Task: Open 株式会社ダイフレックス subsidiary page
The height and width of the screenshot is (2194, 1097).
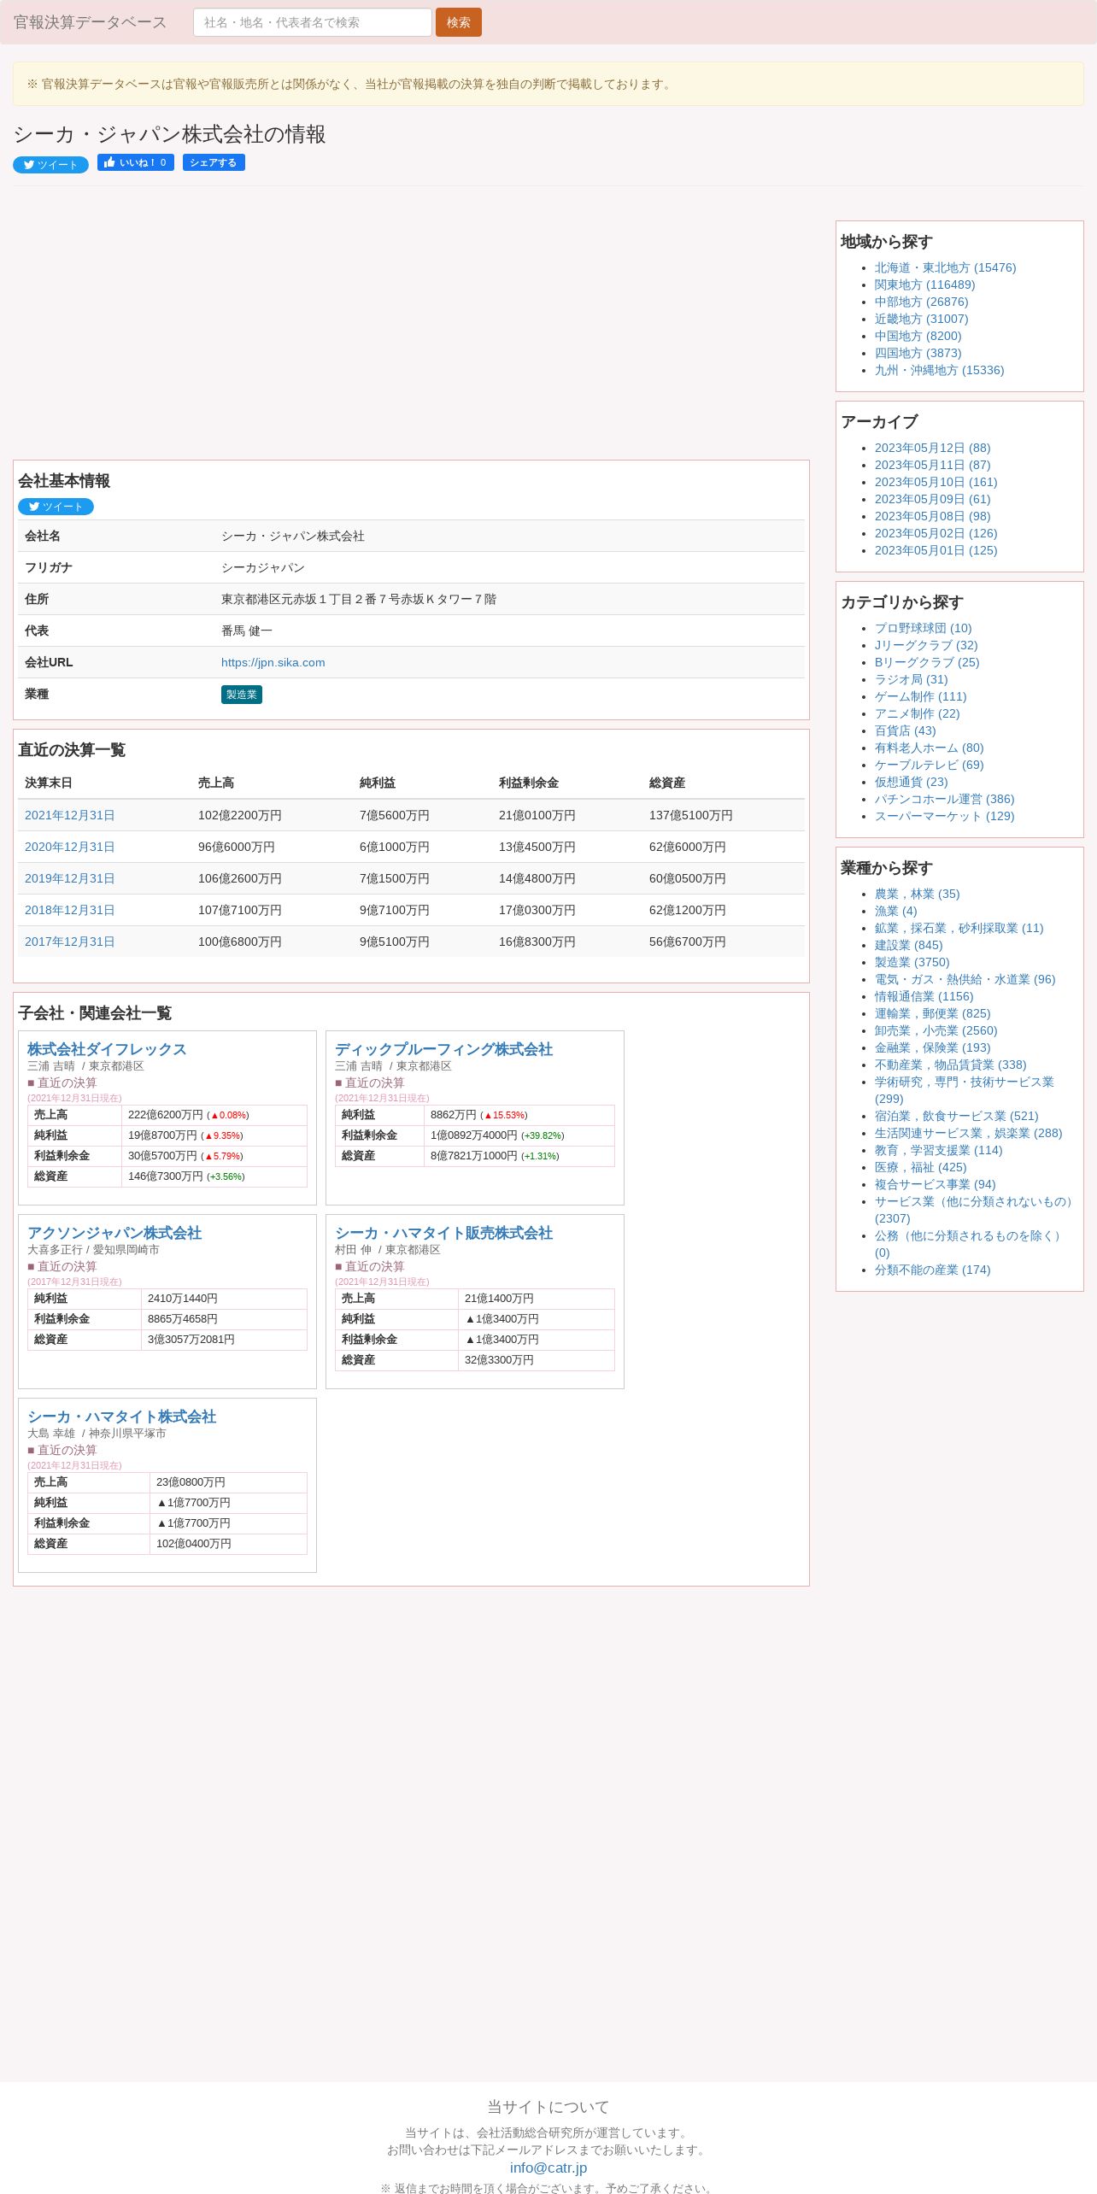Action: (107, 1049)
